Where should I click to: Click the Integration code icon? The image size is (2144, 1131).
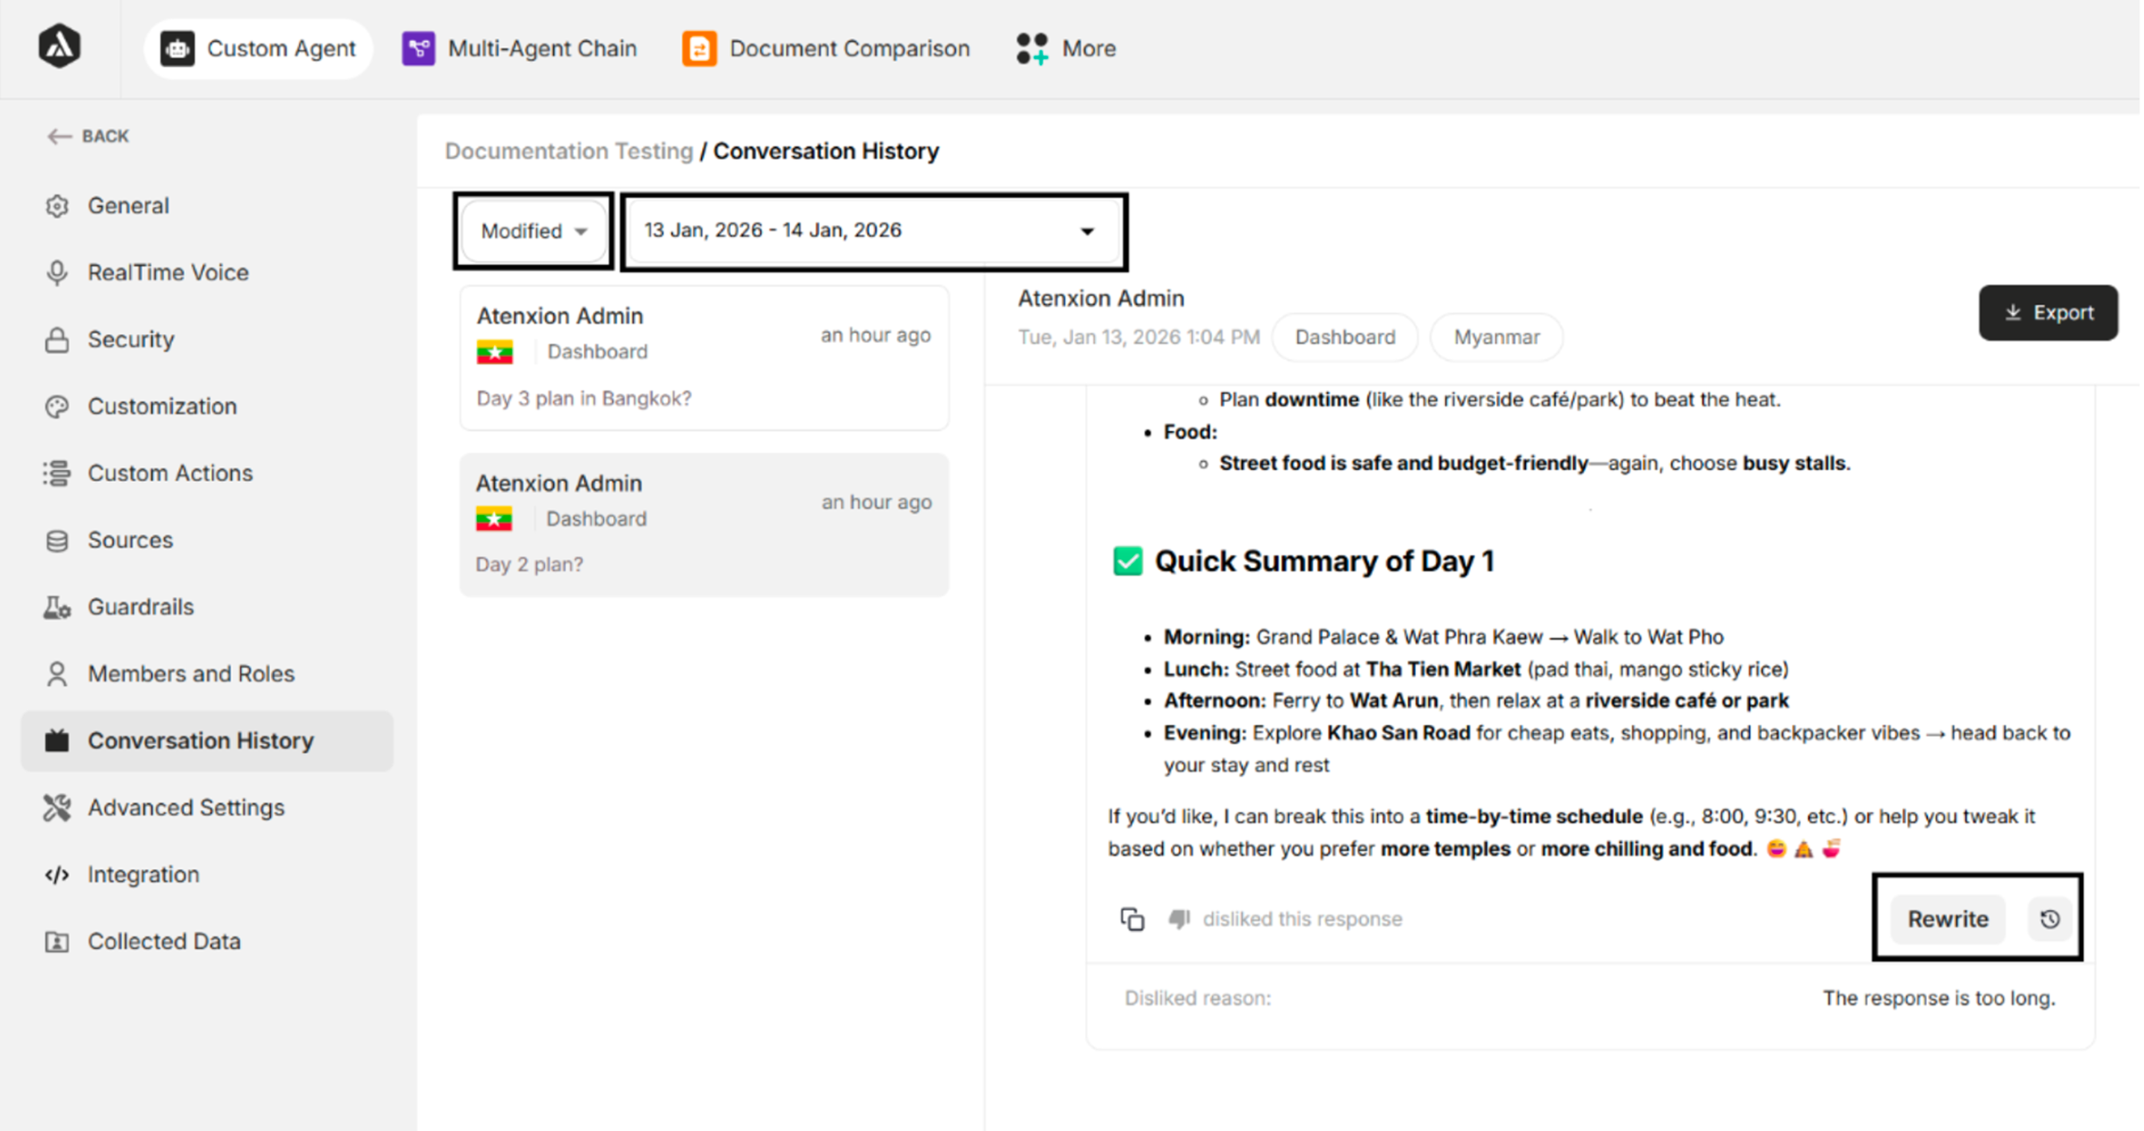56,874
